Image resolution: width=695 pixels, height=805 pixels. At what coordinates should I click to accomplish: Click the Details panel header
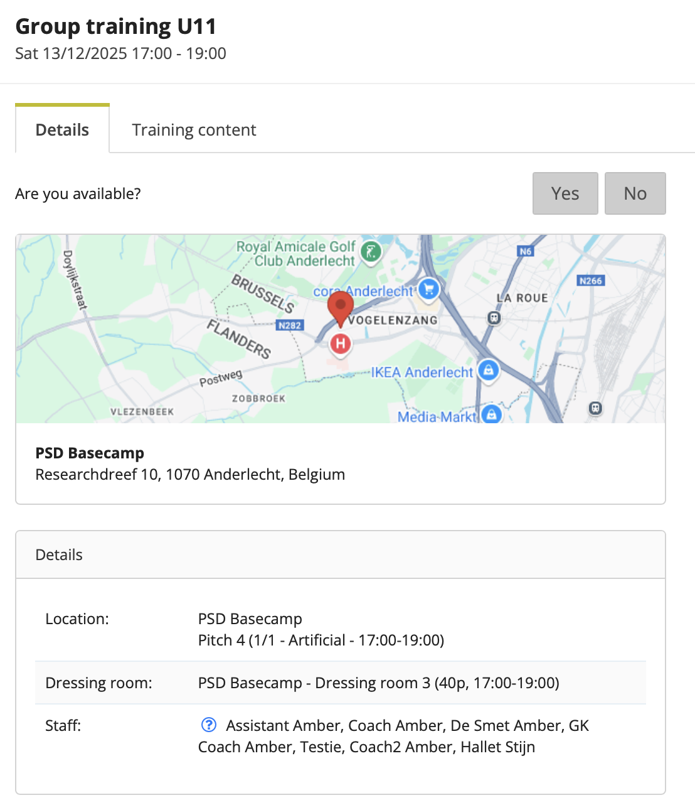point(59,554)
